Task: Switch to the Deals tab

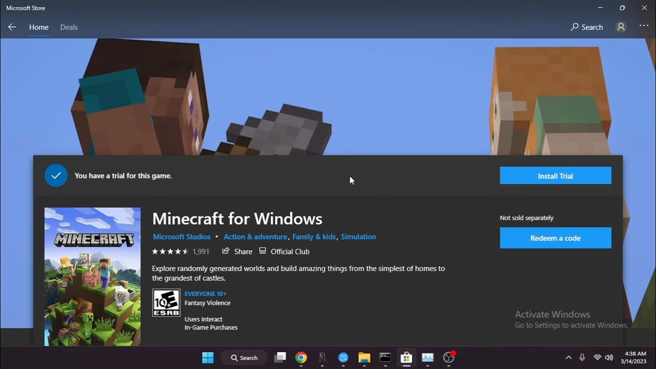Action: (69, 27)
